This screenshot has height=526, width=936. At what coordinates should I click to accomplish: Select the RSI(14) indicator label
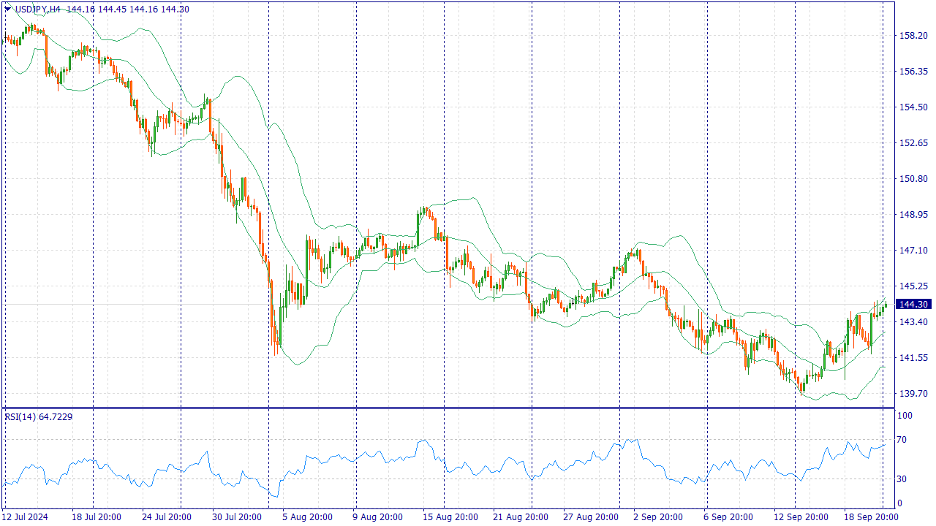tap(20, 416)
